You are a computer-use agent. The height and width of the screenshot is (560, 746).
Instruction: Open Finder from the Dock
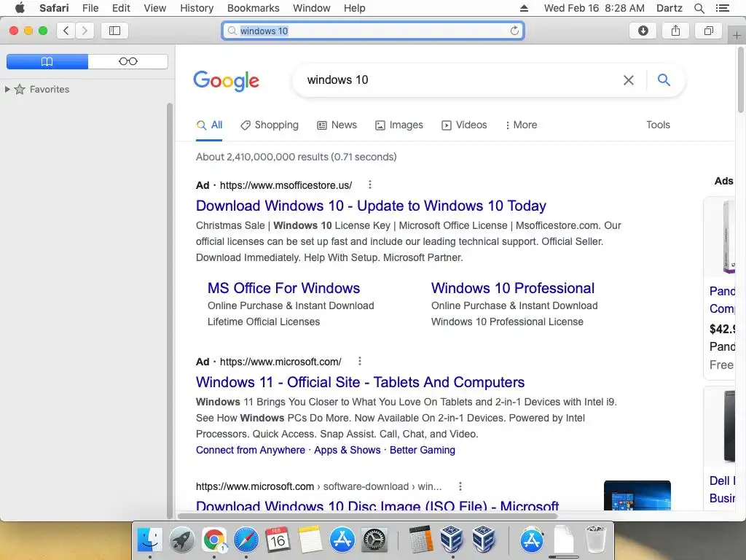click(x=150, y=540)
